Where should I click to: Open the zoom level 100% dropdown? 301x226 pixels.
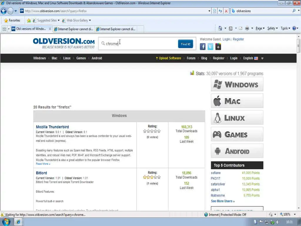click(295, 215)
